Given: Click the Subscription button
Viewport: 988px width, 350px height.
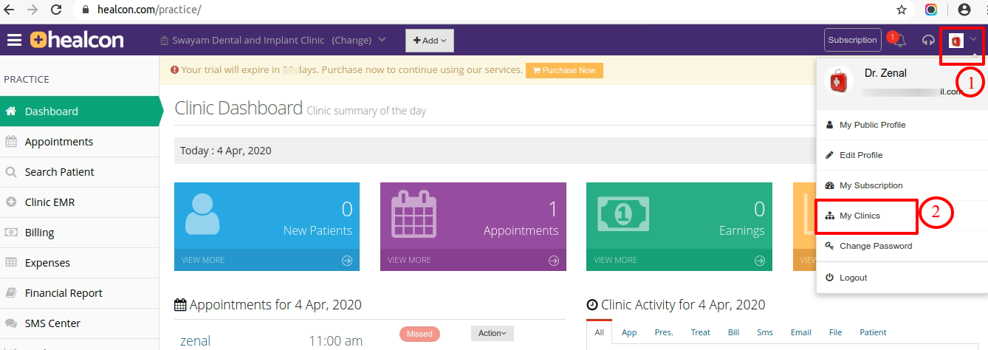Looking at the screenshot, I should pyautogui.click(x=852, y=40).
